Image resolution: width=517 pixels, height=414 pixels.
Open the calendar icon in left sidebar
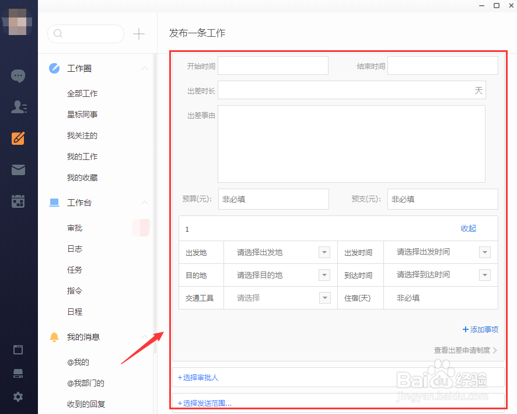click(18, 201)
